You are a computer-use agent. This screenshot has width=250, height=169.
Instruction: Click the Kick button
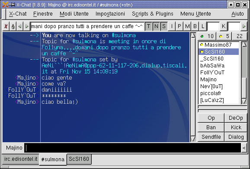click(x=236, y=128)
